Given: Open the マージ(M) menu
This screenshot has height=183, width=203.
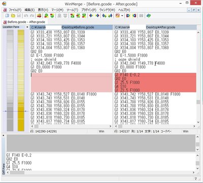Looking at the screenshot, I should (x=57, y=10).
